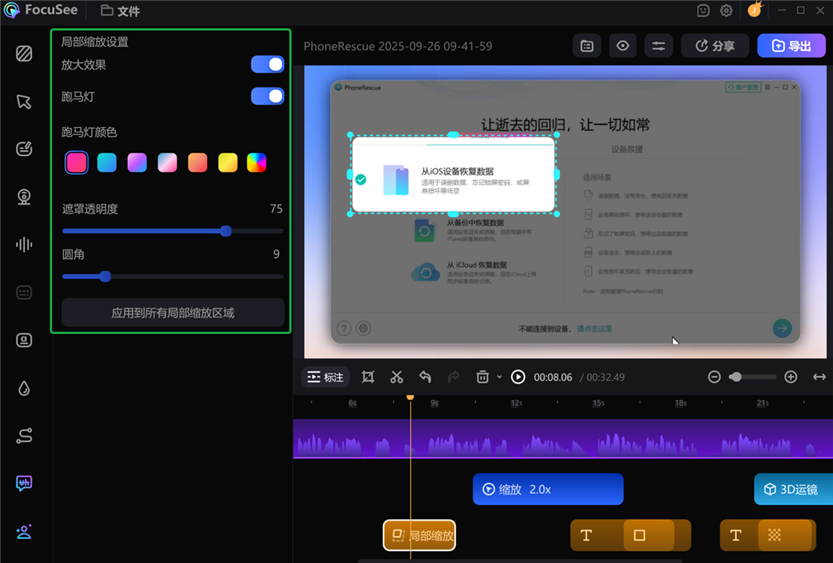833x563 pixels.
Task: Undo the last action
Action: pyautogui.click(x=425, y=377)
